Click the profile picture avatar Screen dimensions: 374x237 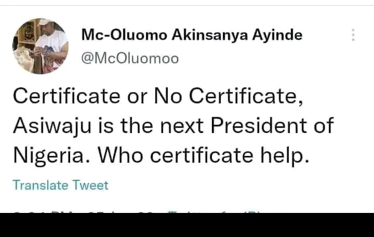coord(40,45)
